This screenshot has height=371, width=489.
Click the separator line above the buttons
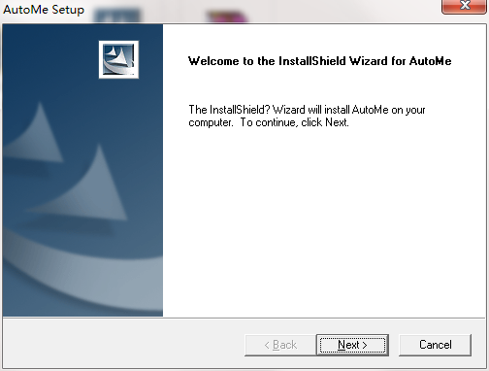click(x=244, y=318)
